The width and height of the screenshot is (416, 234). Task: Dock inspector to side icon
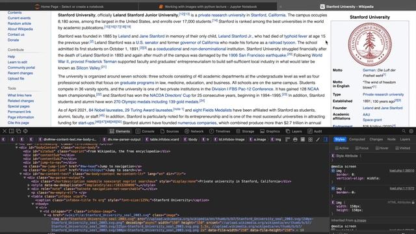pos(12,131)
